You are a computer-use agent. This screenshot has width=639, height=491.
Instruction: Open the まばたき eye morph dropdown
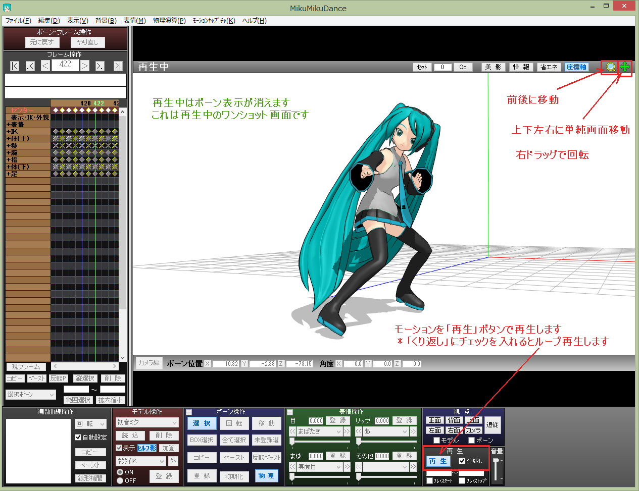click(x=320, y=431)
